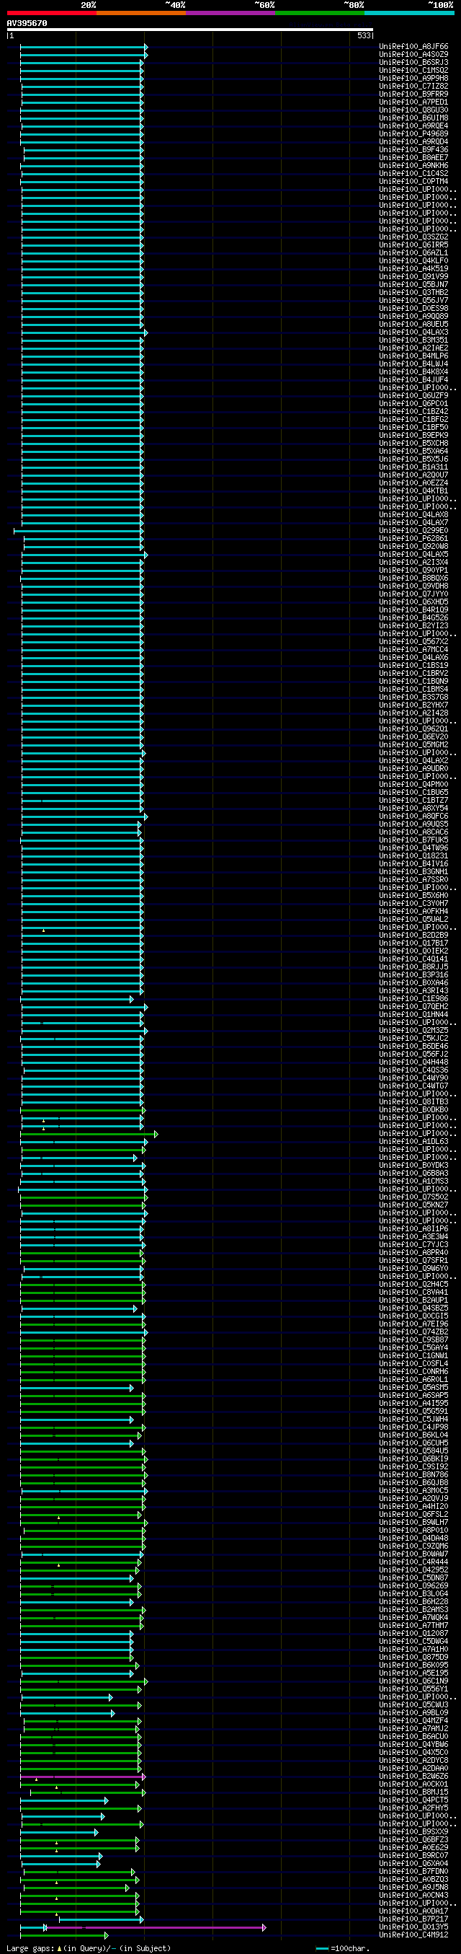Click hit label UniRef100_Q013Y5
This screenshot has height=1954, width=461.
[413, 1927]
